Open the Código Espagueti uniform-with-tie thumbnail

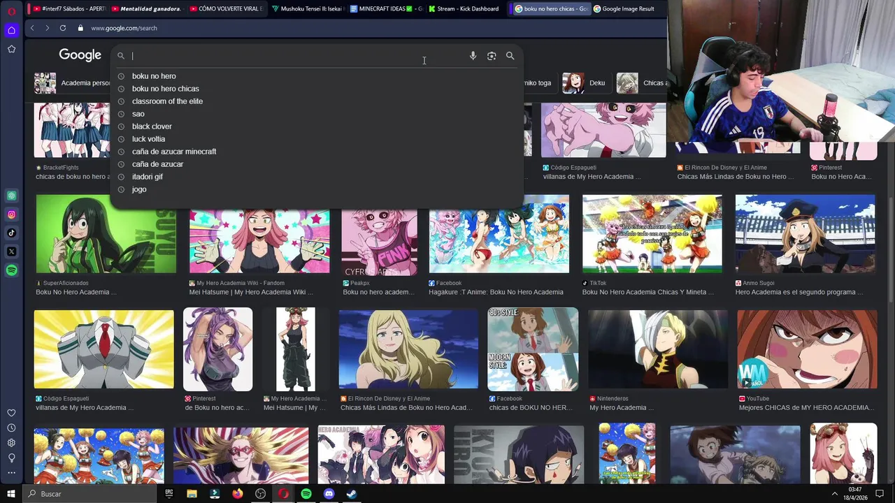point(104,349)
